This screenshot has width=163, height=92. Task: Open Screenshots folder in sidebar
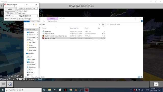click(32, 48)
